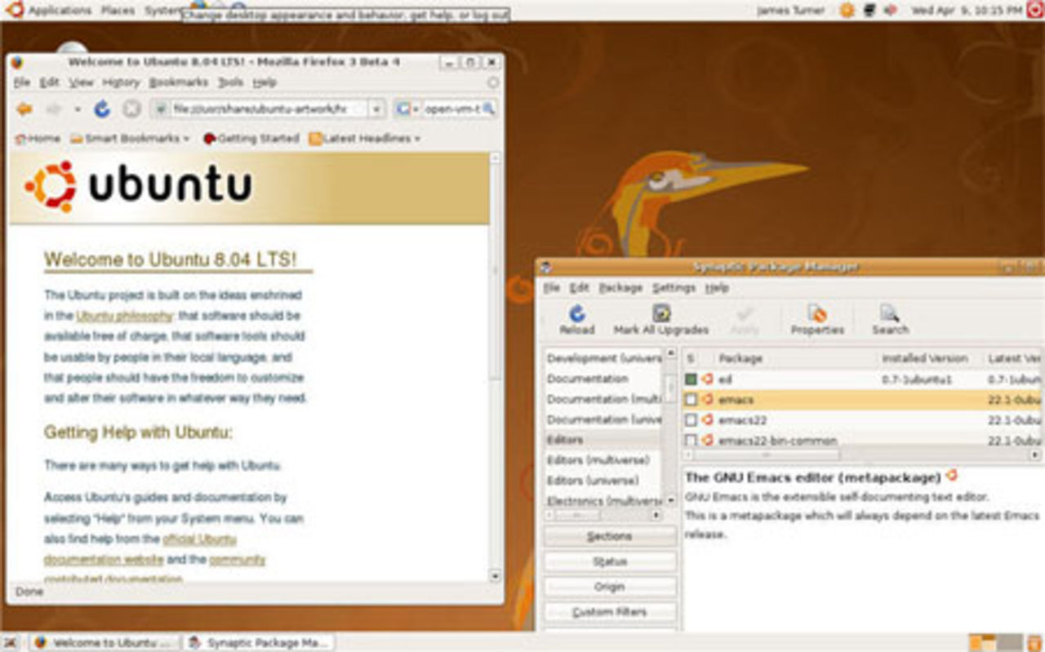Click the Firefox icon in the window title bar
The image size is (1045, 652).
click(18, 62)
